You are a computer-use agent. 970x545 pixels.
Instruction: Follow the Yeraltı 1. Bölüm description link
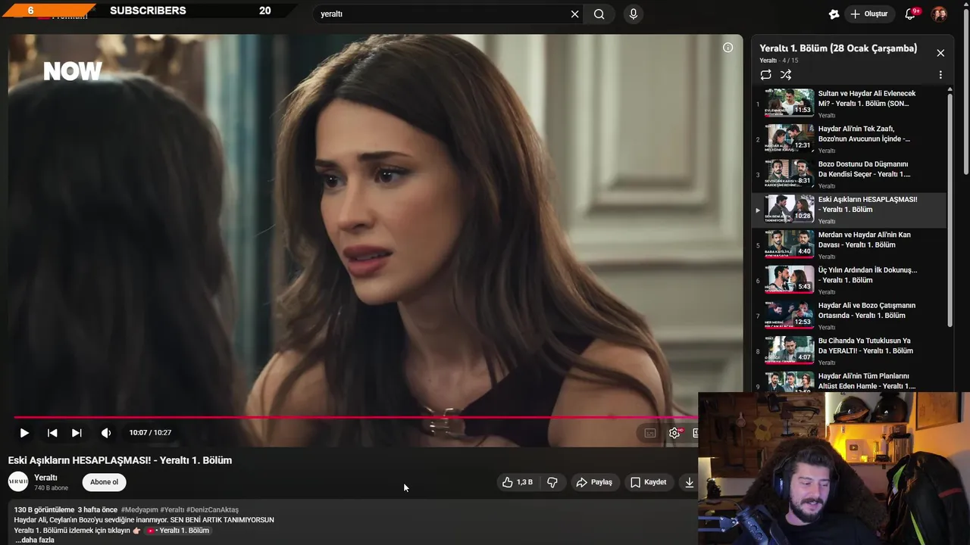click(x=178, y=531)
